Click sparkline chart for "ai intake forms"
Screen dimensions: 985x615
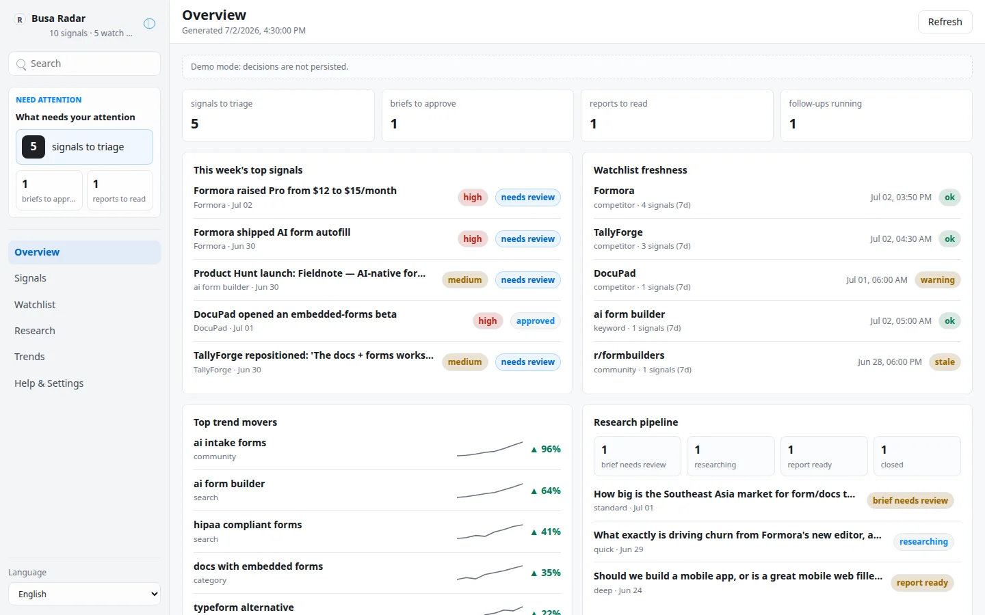[x=490, y=449]
